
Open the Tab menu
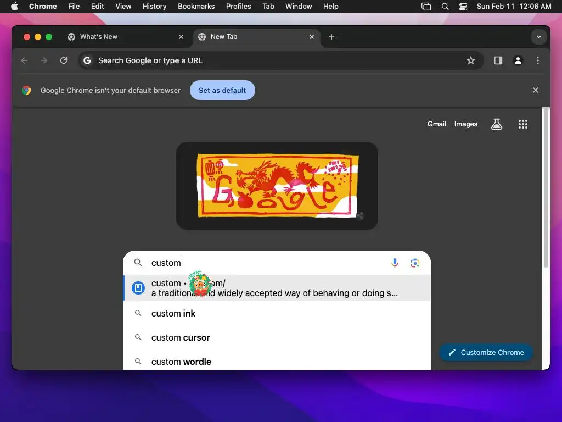click(x=268, y=7)
